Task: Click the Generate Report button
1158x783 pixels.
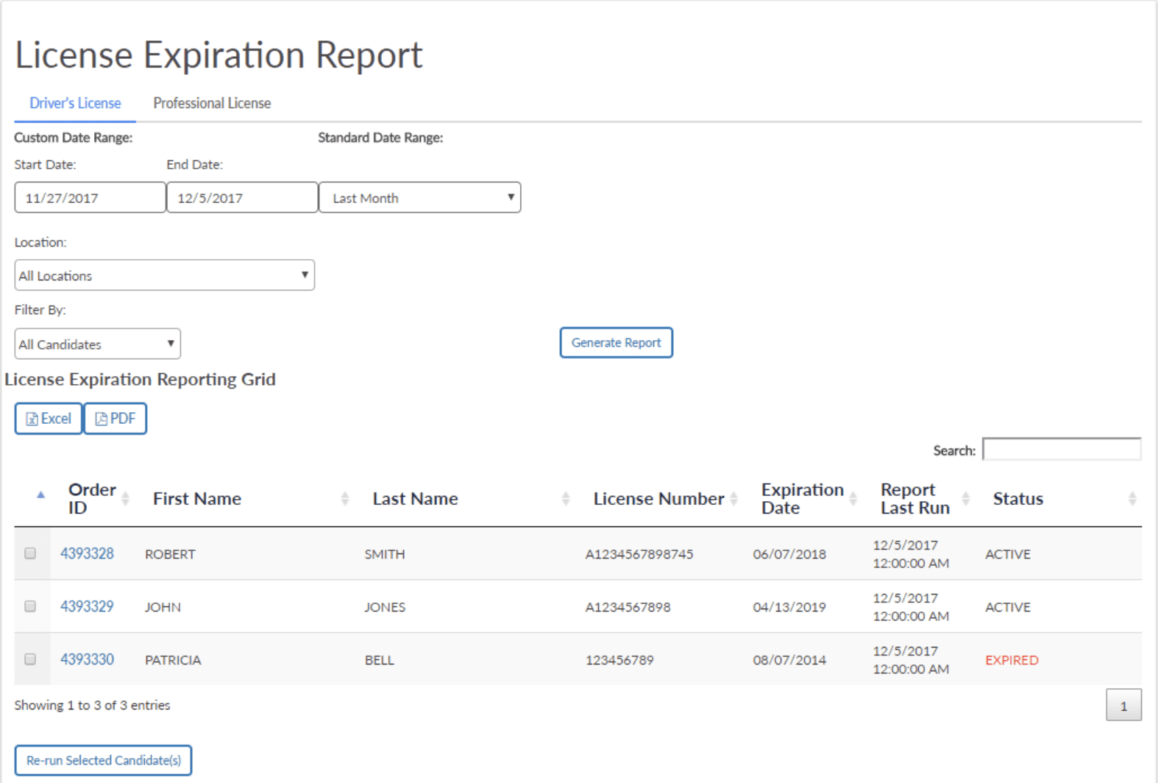Action: (617, 343)
